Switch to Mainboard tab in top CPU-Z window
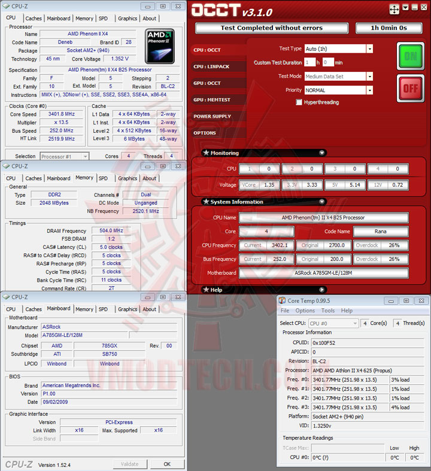The height and width of the screenshot is (471, 431). coord(58,19)
